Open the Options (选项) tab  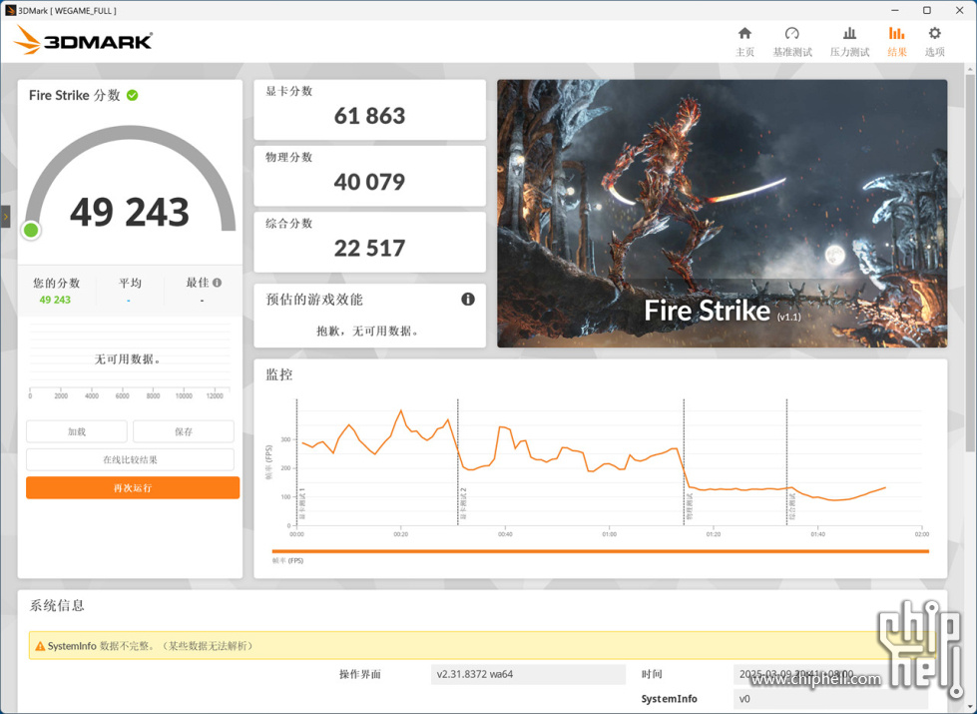935,42
